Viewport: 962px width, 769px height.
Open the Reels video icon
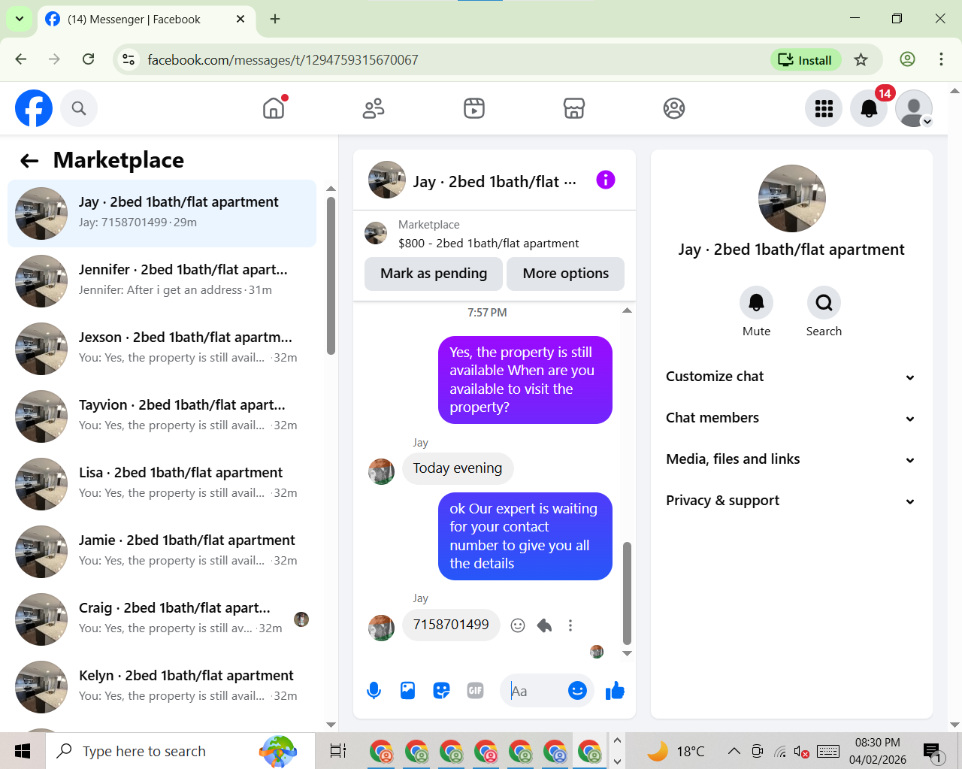coord(474,108)
